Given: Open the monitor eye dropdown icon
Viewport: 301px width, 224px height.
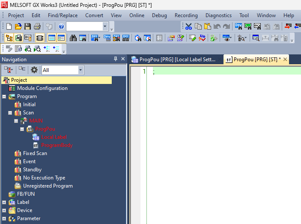Looking at the screenshot, I should 227,38.
